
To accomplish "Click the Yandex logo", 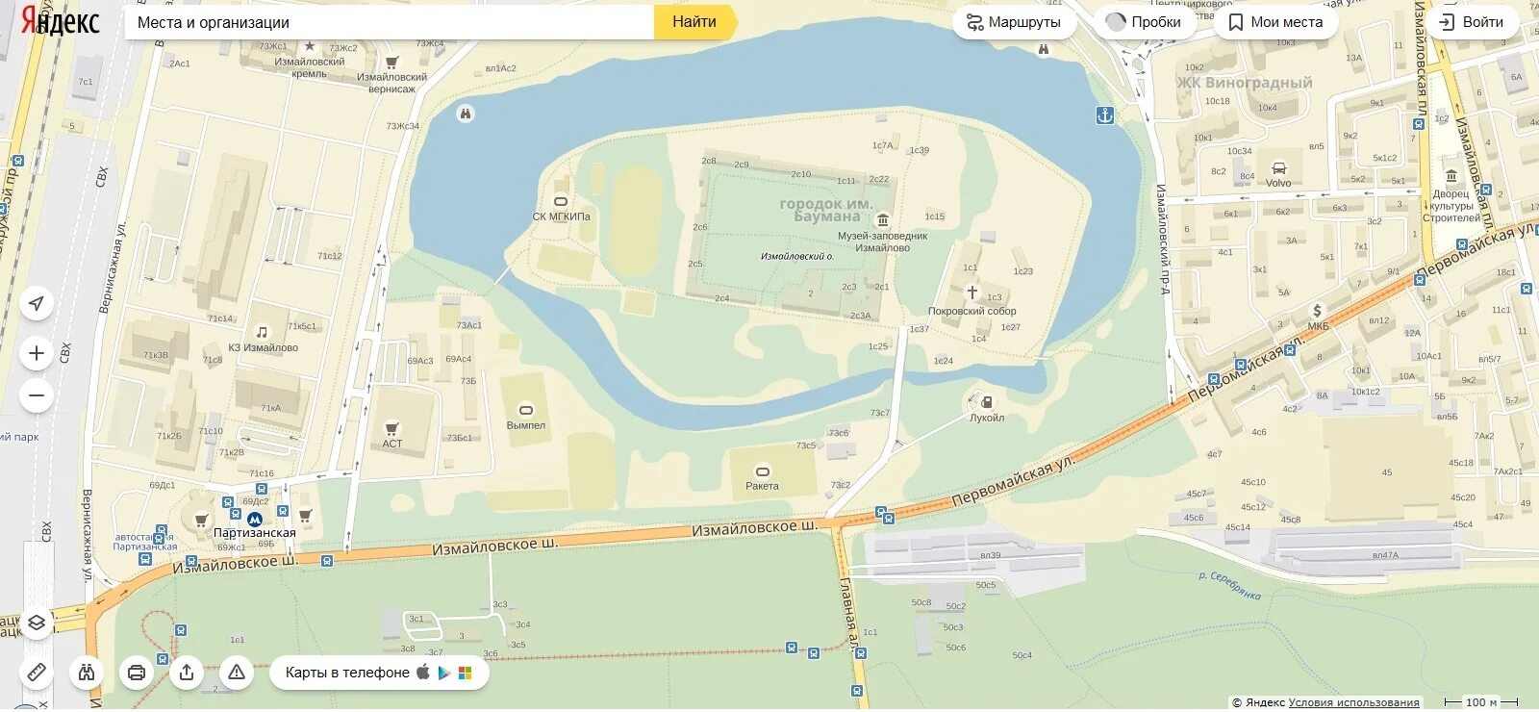I will click(x=60, y=21).
